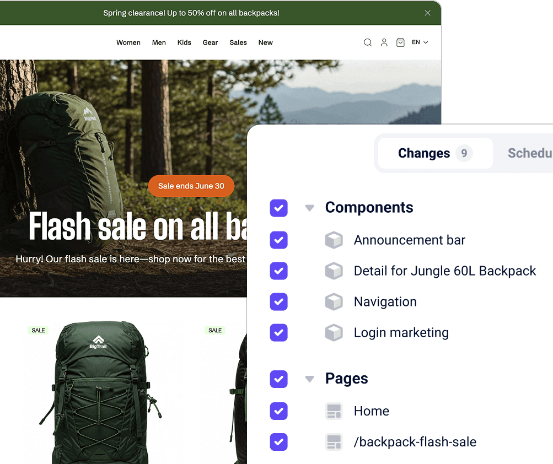Select the cube icon next to Navigation
553x464 pixels.
click(334, 301)
